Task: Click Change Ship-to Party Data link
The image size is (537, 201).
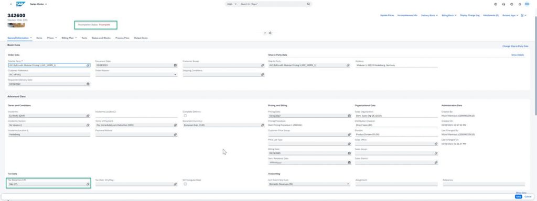Action: pyautogui.click(x=515, y=46)
